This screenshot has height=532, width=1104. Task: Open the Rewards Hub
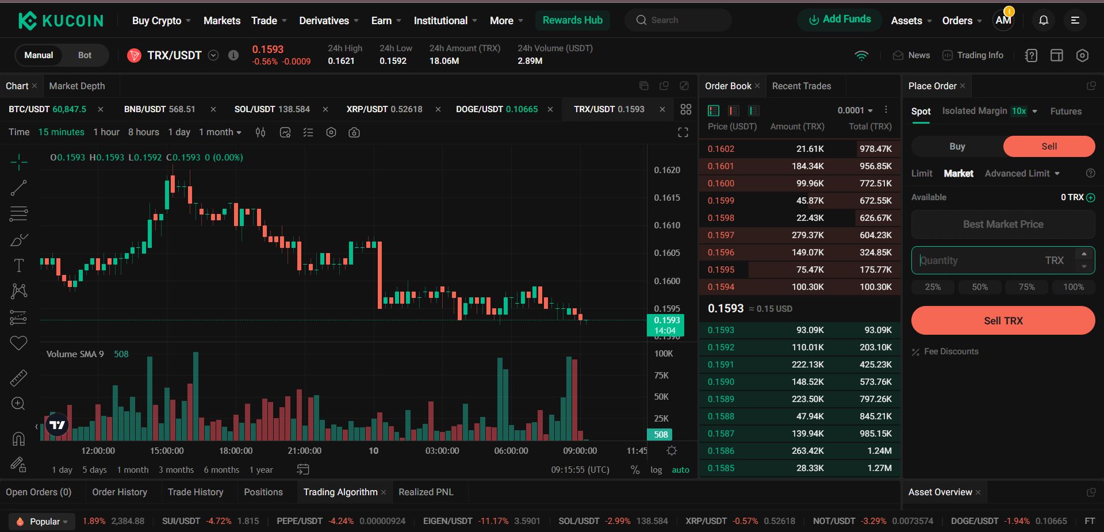572,20
